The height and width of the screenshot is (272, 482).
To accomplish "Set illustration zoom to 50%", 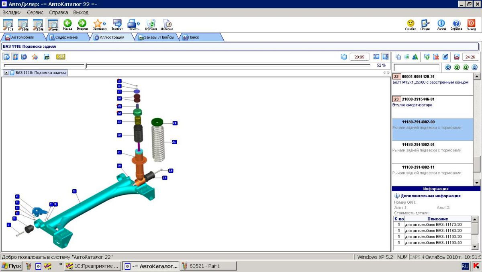I will (x=23, y=25).
